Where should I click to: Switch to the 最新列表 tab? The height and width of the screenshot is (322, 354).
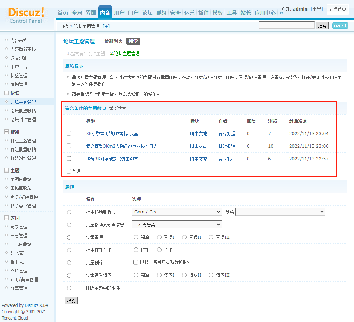pyautogui.click(x=113, y=41)
